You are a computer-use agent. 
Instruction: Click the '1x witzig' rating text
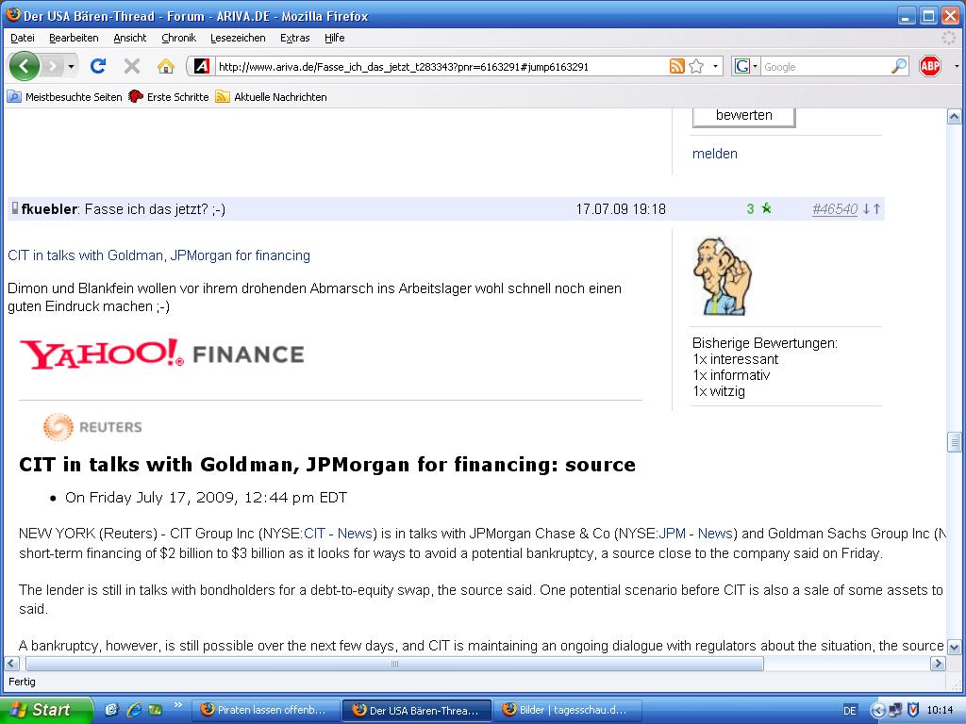(718, 391)
